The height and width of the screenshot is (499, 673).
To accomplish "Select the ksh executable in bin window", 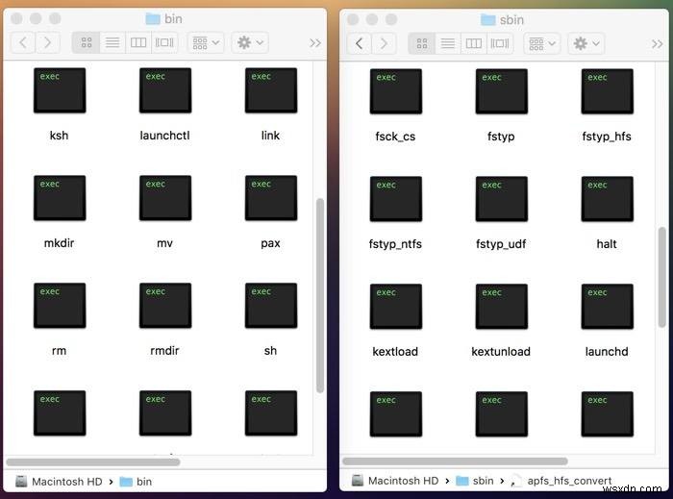I will (x=60, y=90).
